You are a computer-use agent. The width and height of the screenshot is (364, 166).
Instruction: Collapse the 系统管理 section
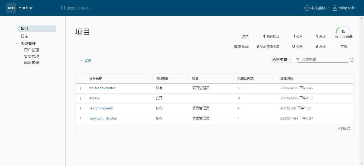(x=17, y=43)
